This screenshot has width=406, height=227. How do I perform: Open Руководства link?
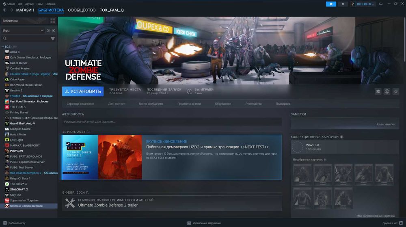point(253,104)
